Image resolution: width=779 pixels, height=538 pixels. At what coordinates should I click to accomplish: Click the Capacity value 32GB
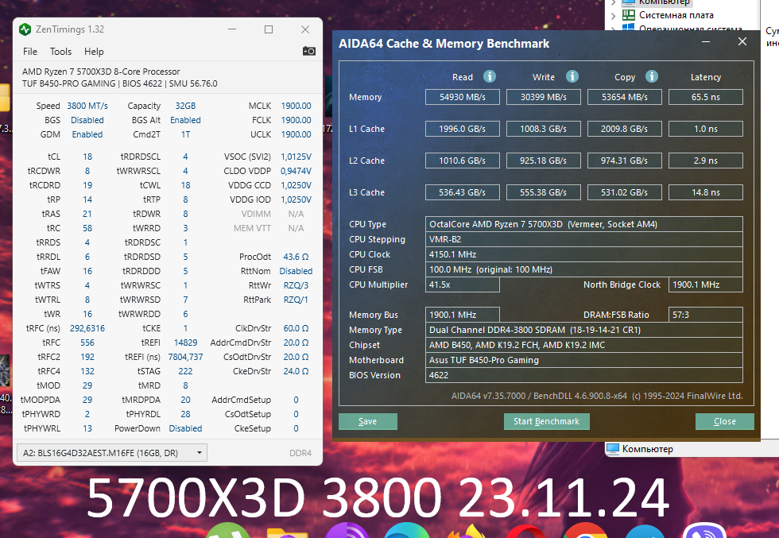(185, 106)
